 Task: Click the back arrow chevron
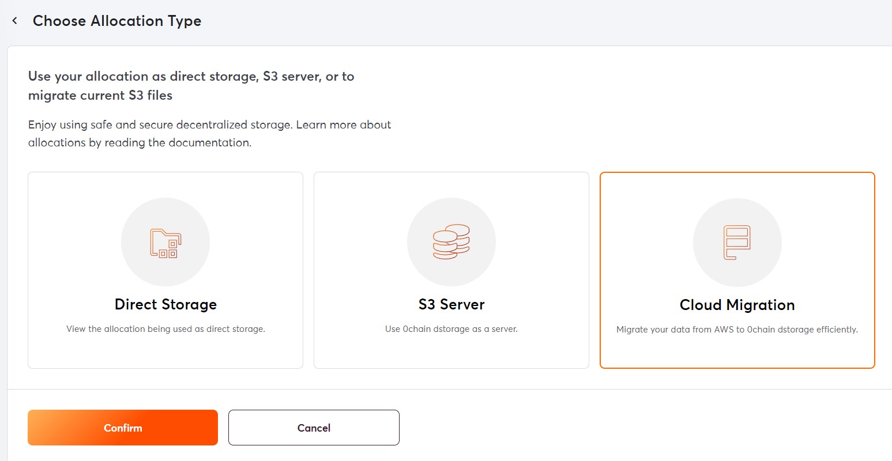pos(15,21)
